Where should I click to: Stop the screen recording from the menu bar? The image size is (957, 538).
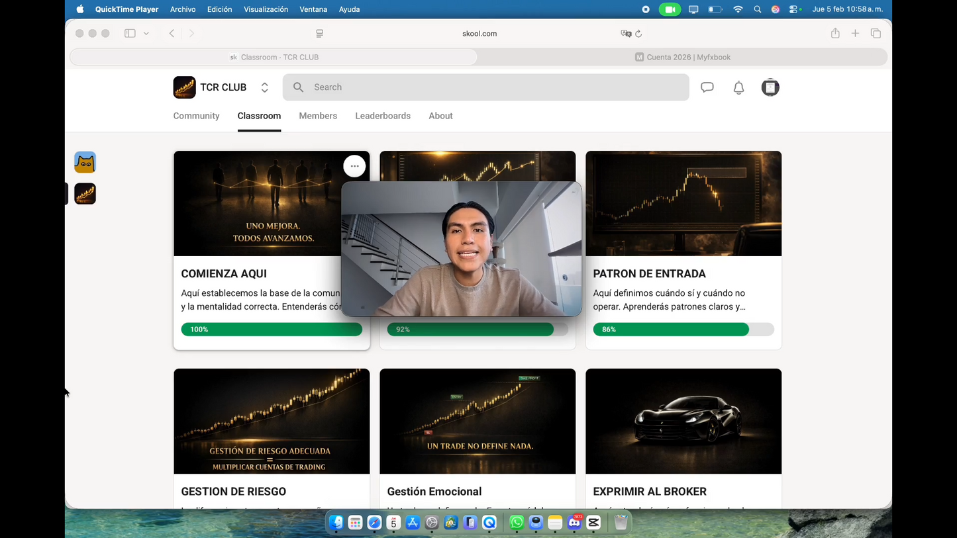coord(644,9)
